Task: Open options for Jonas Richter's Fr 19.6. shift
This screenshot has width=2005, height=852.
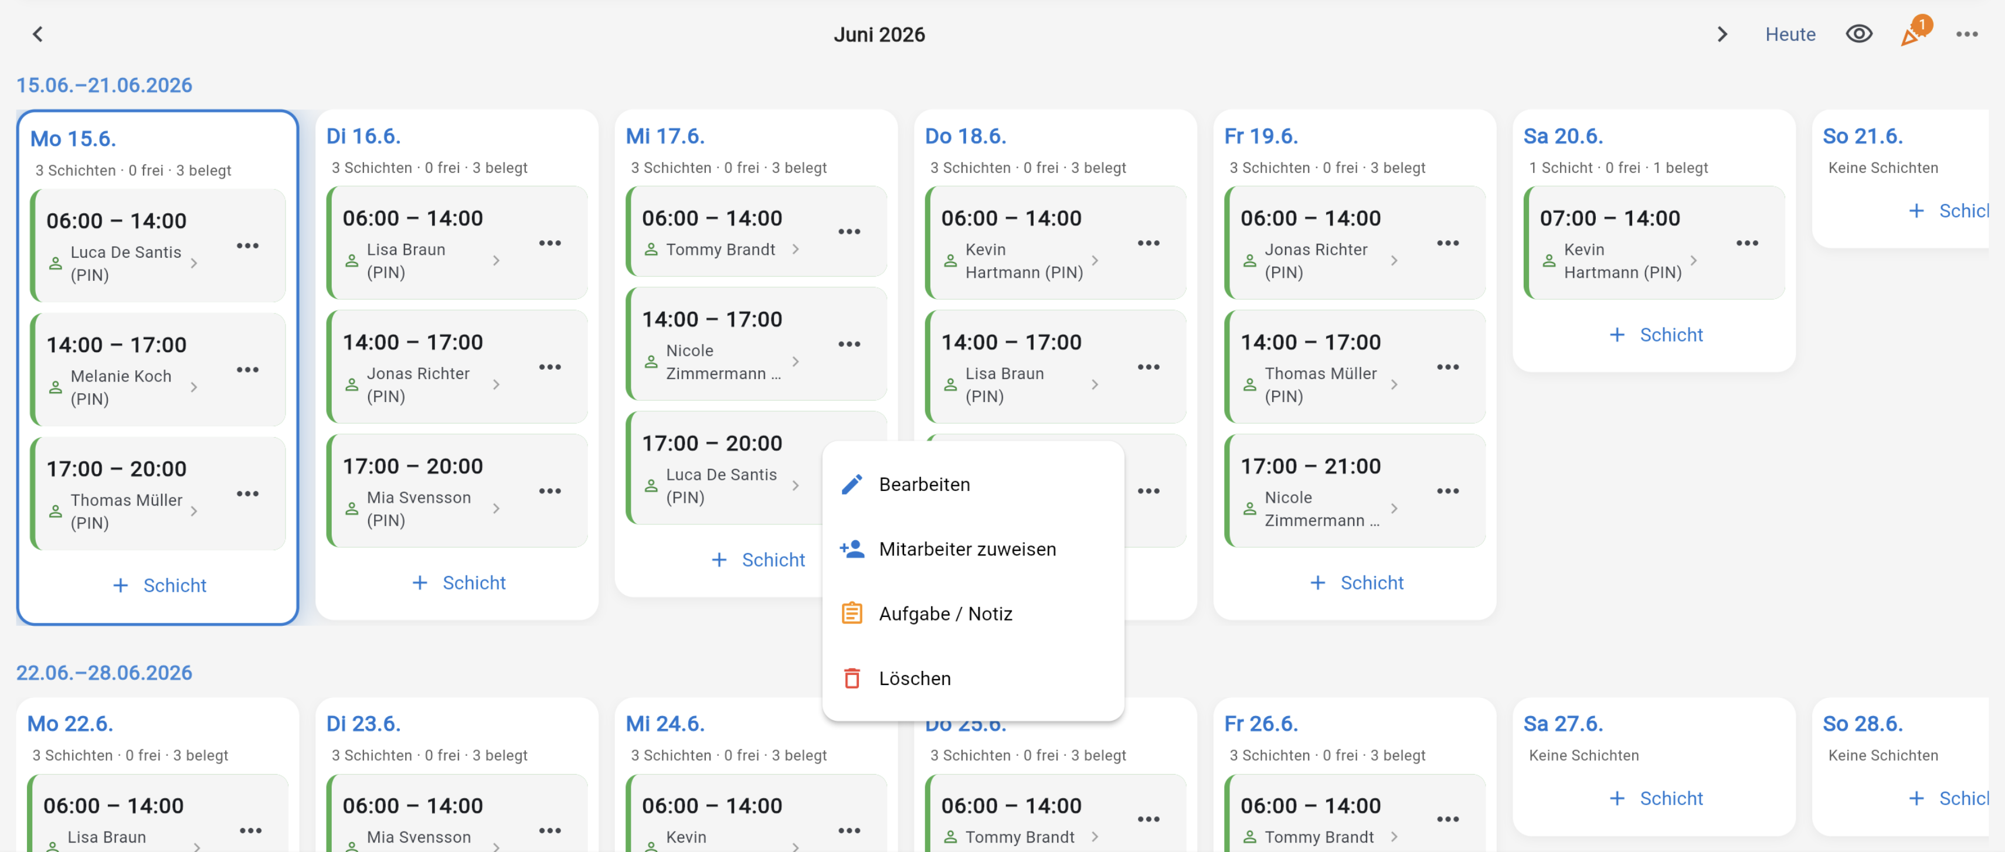Action: click(1447, 243)
